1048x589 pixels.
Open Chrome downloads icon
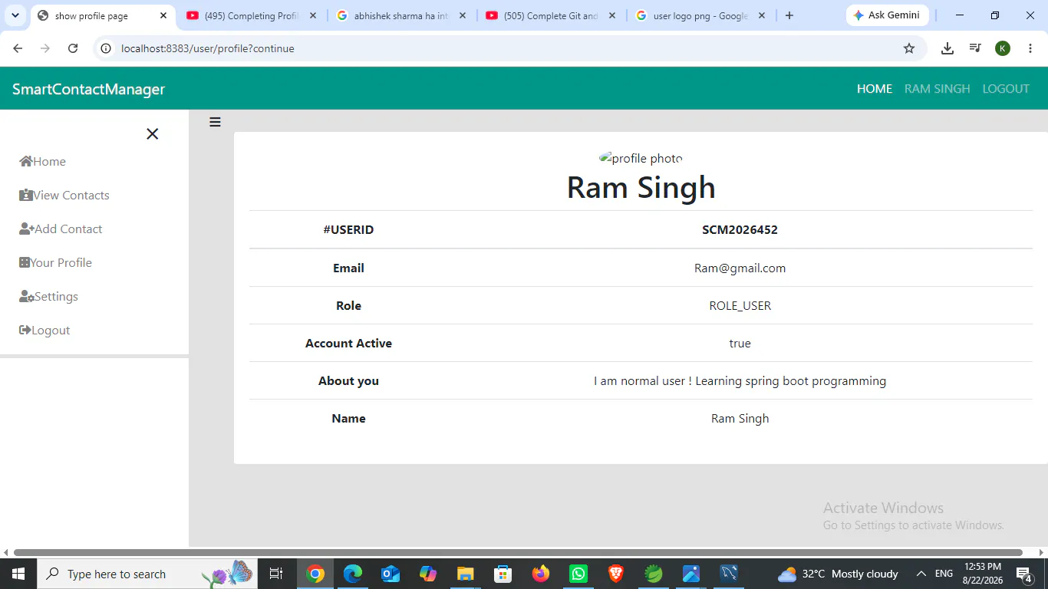pyautogui.click(x=947, y=48)
